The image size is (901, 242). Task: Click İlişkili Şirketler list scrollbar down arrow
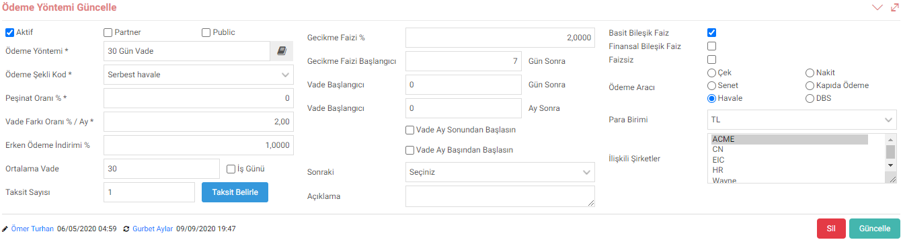click(890, 165)
